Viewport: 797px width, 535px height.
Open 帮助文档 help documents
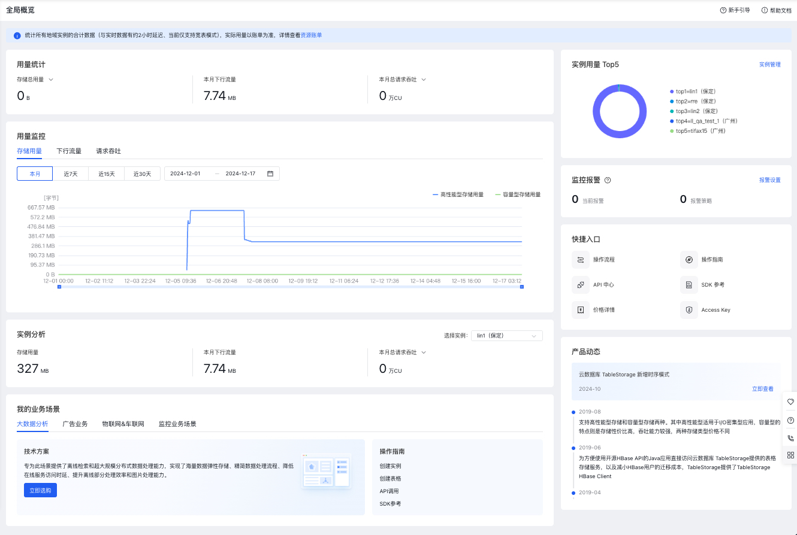776,10
